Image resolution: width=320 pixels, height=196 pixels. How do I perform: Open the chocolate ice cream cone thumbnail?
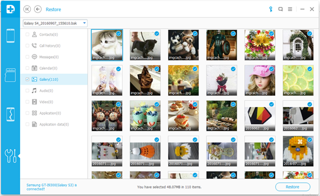coord(145,80)
